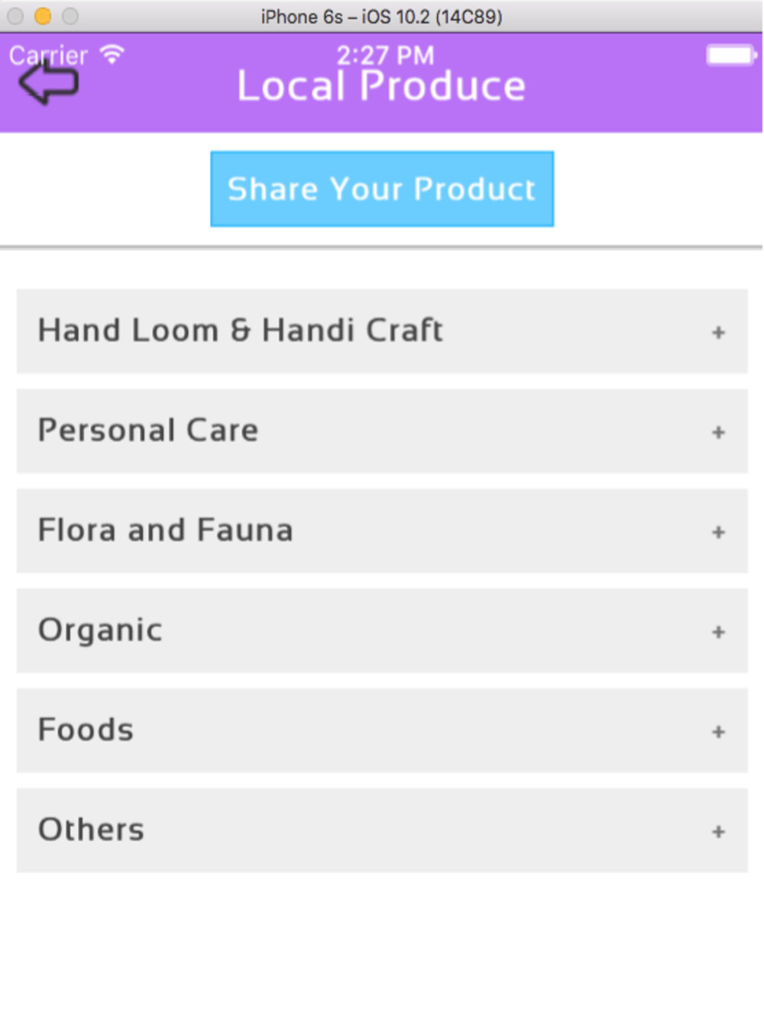Expand Hand Loom & Handi Craft plus icon
Screen dimensions: 764x1019
click(x=718, y=332)
